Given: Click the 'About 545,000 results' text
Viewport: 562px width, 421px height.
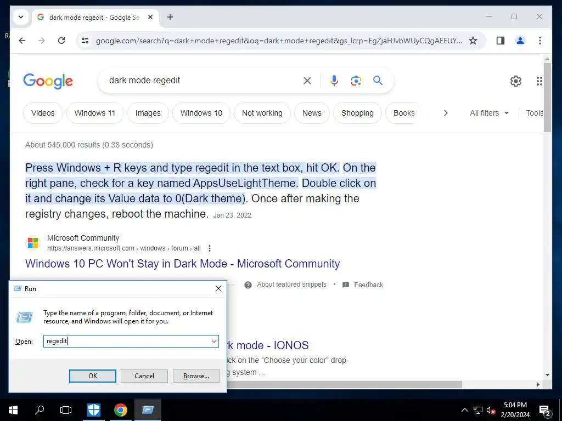Looking at the screenshot, I should click(89, 145).
